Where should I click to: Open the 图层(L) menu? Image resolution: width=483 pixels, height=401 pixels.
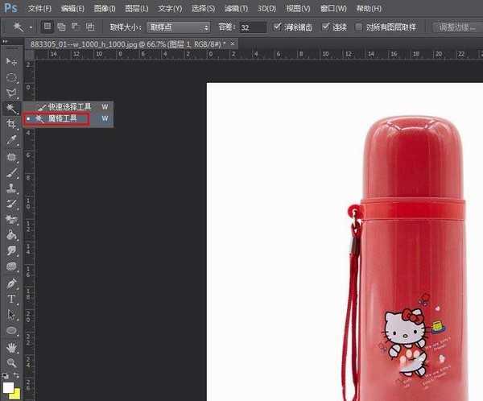click(134, 8)
